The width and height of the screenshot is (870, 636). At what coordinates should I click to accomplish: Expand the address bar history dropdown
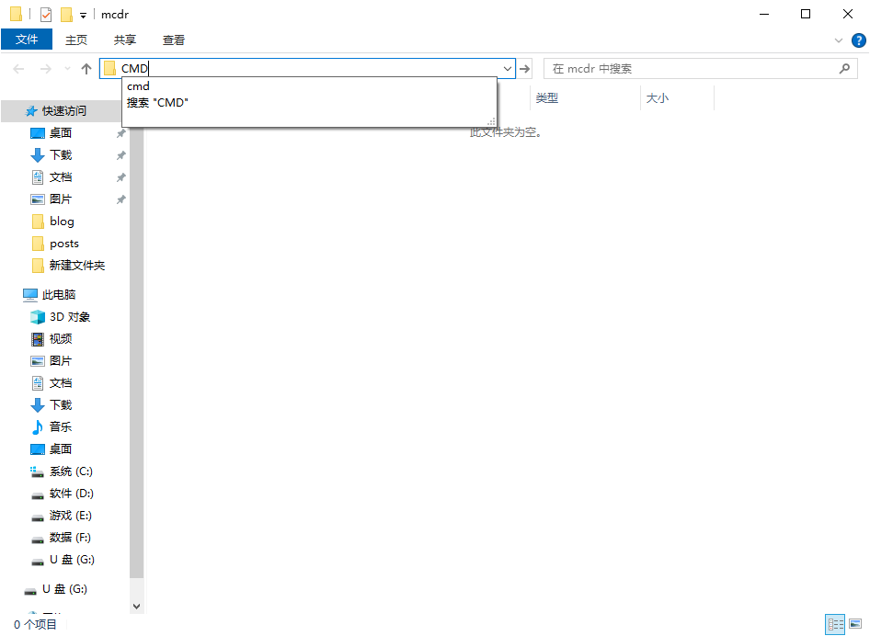[x=508, y=69]
